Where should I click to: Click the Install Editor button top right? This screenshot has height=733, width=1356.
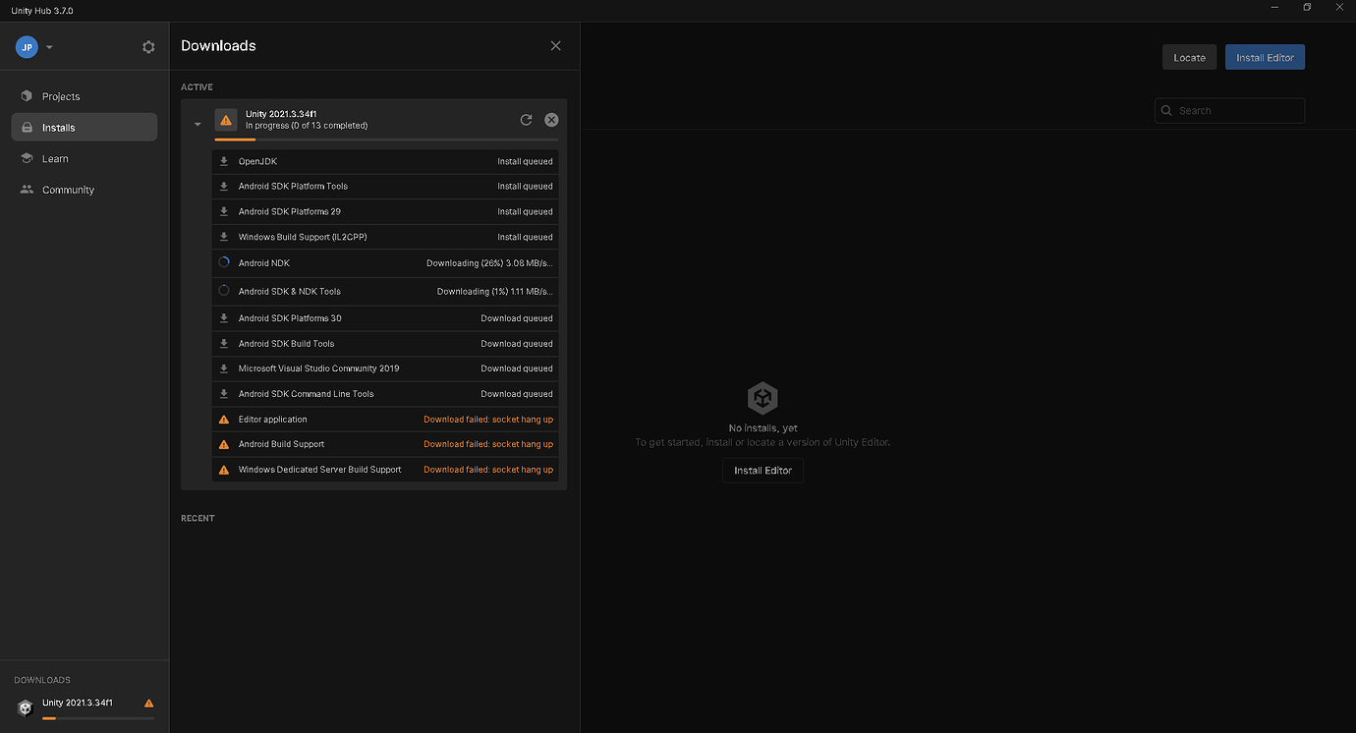[x=1265, y=56]
